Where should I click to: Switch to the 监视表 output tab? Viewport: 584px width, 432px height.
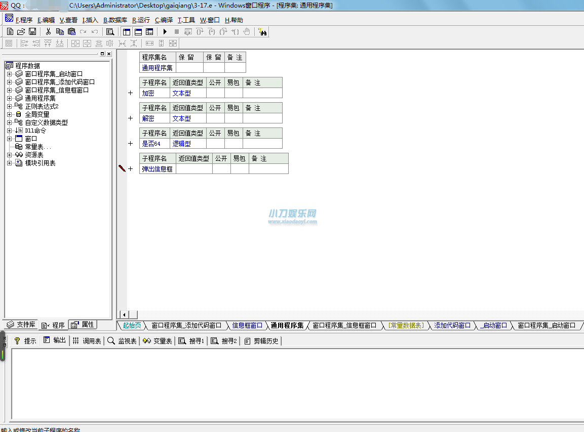click(x=122, y=341)
